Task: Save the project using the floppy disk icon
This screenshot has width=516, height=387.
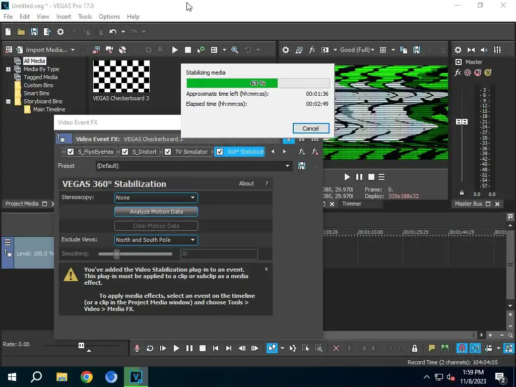Action: click(34, 32)
